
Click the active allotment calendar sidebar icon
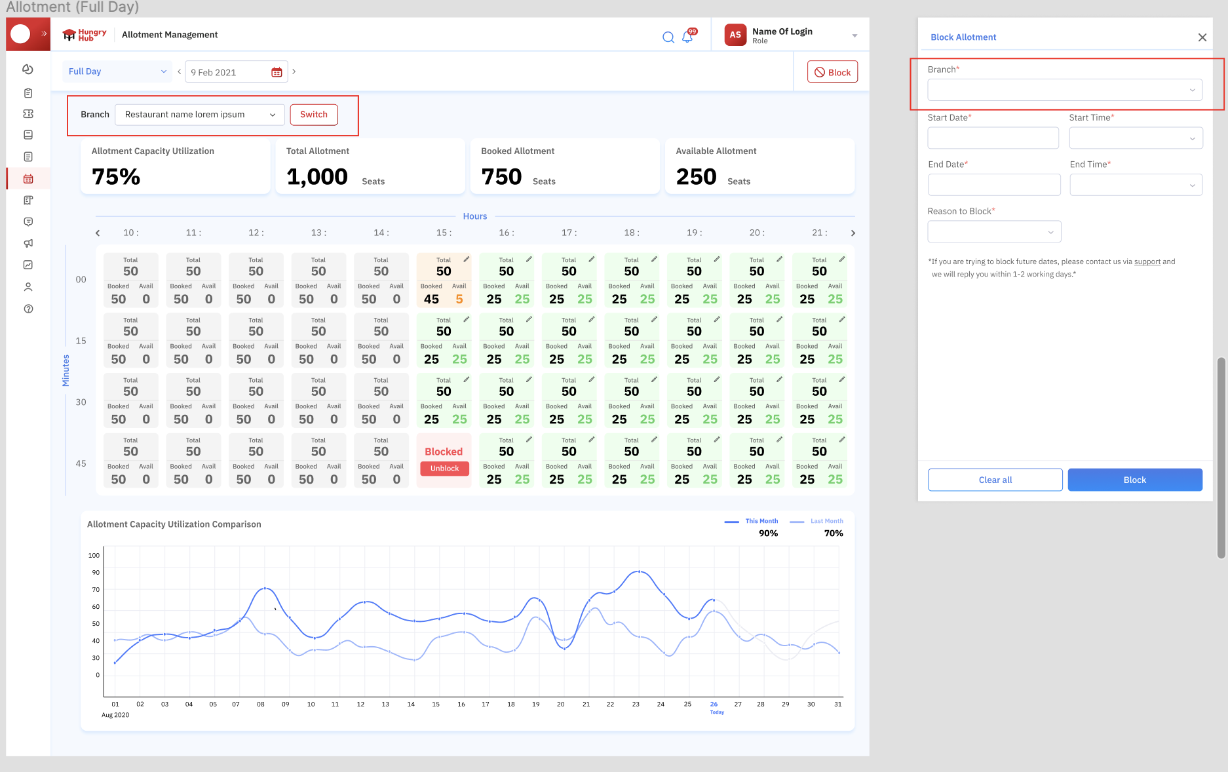pos(28,179)
